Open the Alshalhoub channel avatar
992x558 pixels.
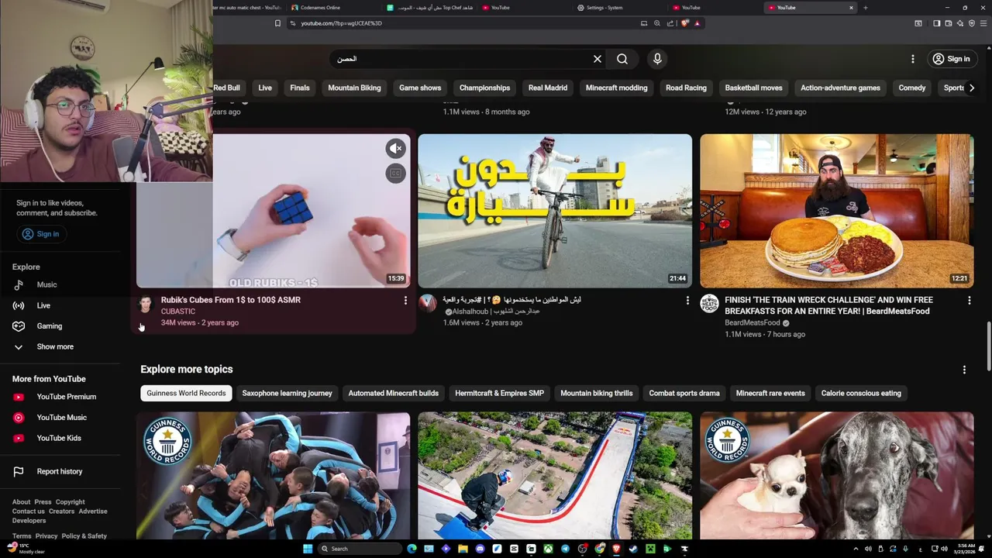pos(428,303)
